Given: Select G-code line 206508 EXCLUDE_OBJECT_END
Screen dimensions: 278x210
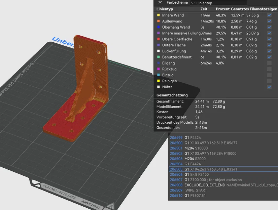Looking at the screenshot, I should [x=223, y=185].
